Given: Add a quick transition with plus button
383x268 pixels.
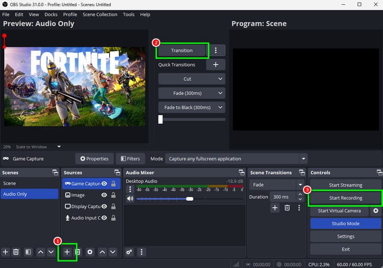Looking at the screenshot, I should pyautogui.click(x=215, y=65).
